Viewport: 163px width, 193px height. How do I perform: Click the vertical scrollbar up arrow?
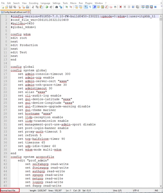coord(161,16)
